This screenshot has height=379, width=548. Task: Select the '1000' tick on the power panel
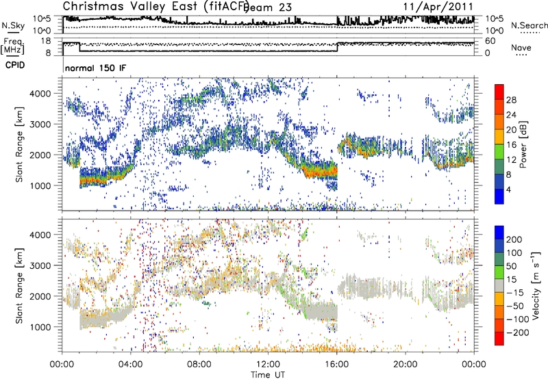40,185
